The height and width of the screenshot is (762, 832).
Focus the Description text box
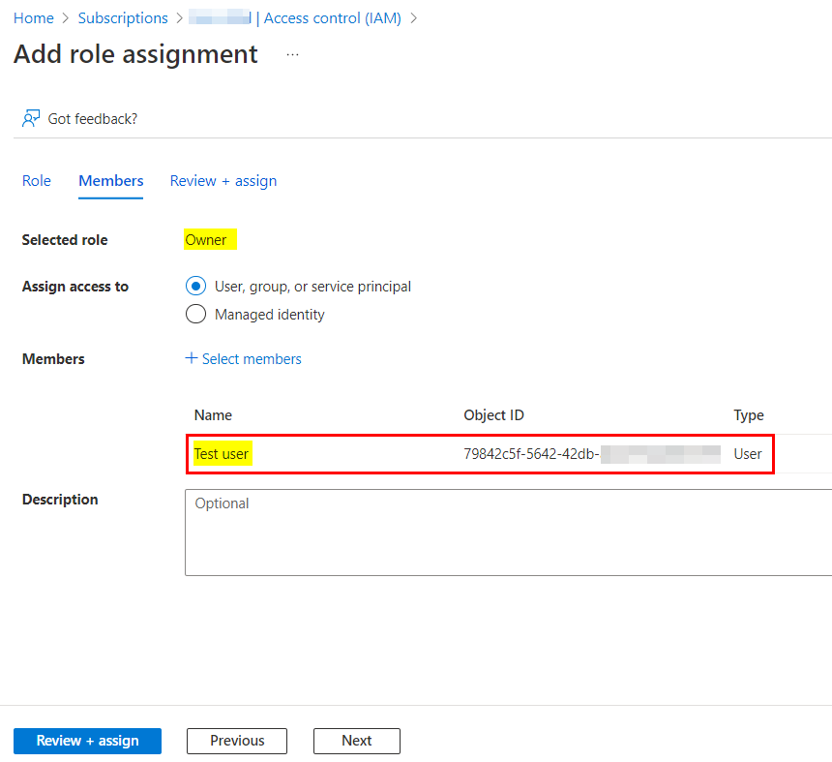pyautogui.click(x=507, y=533)
